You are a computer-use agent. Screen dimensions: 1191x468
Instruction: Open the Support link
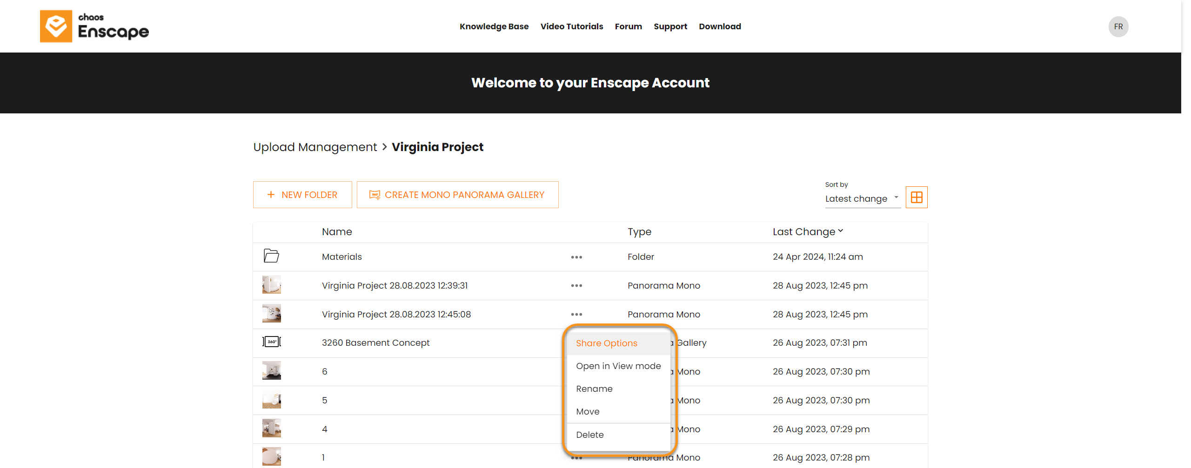[x=670, y=26]
